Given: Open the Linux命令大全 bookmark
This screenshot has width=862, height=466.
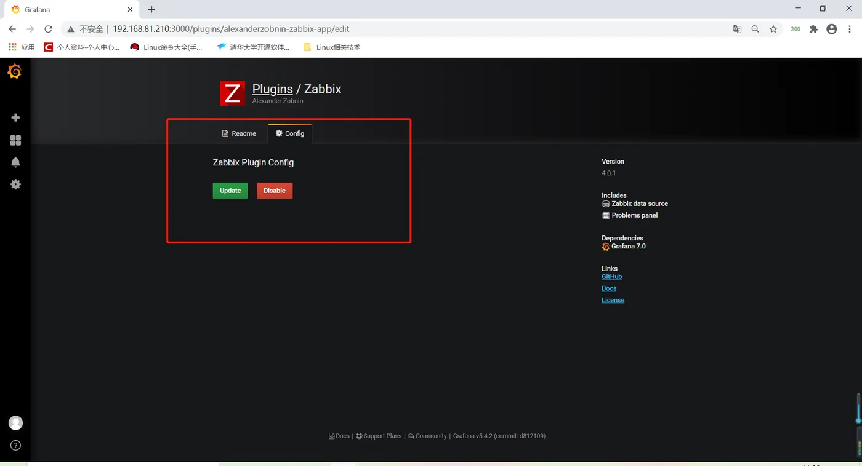Looking at the screenshot, I should pos(167,47).
